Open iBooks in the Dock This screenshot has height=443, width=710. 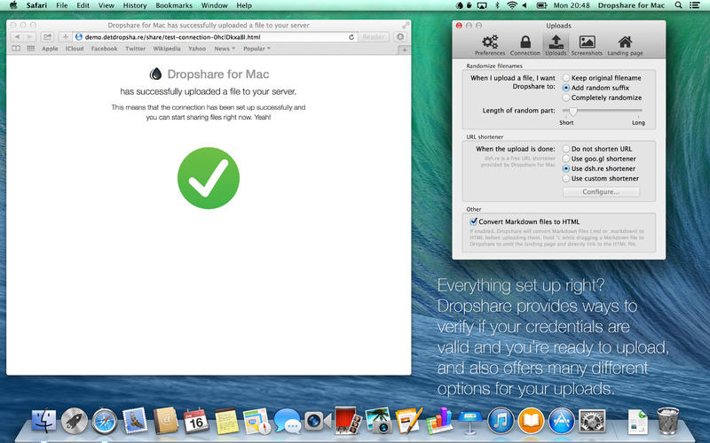[x=531, y=422]
